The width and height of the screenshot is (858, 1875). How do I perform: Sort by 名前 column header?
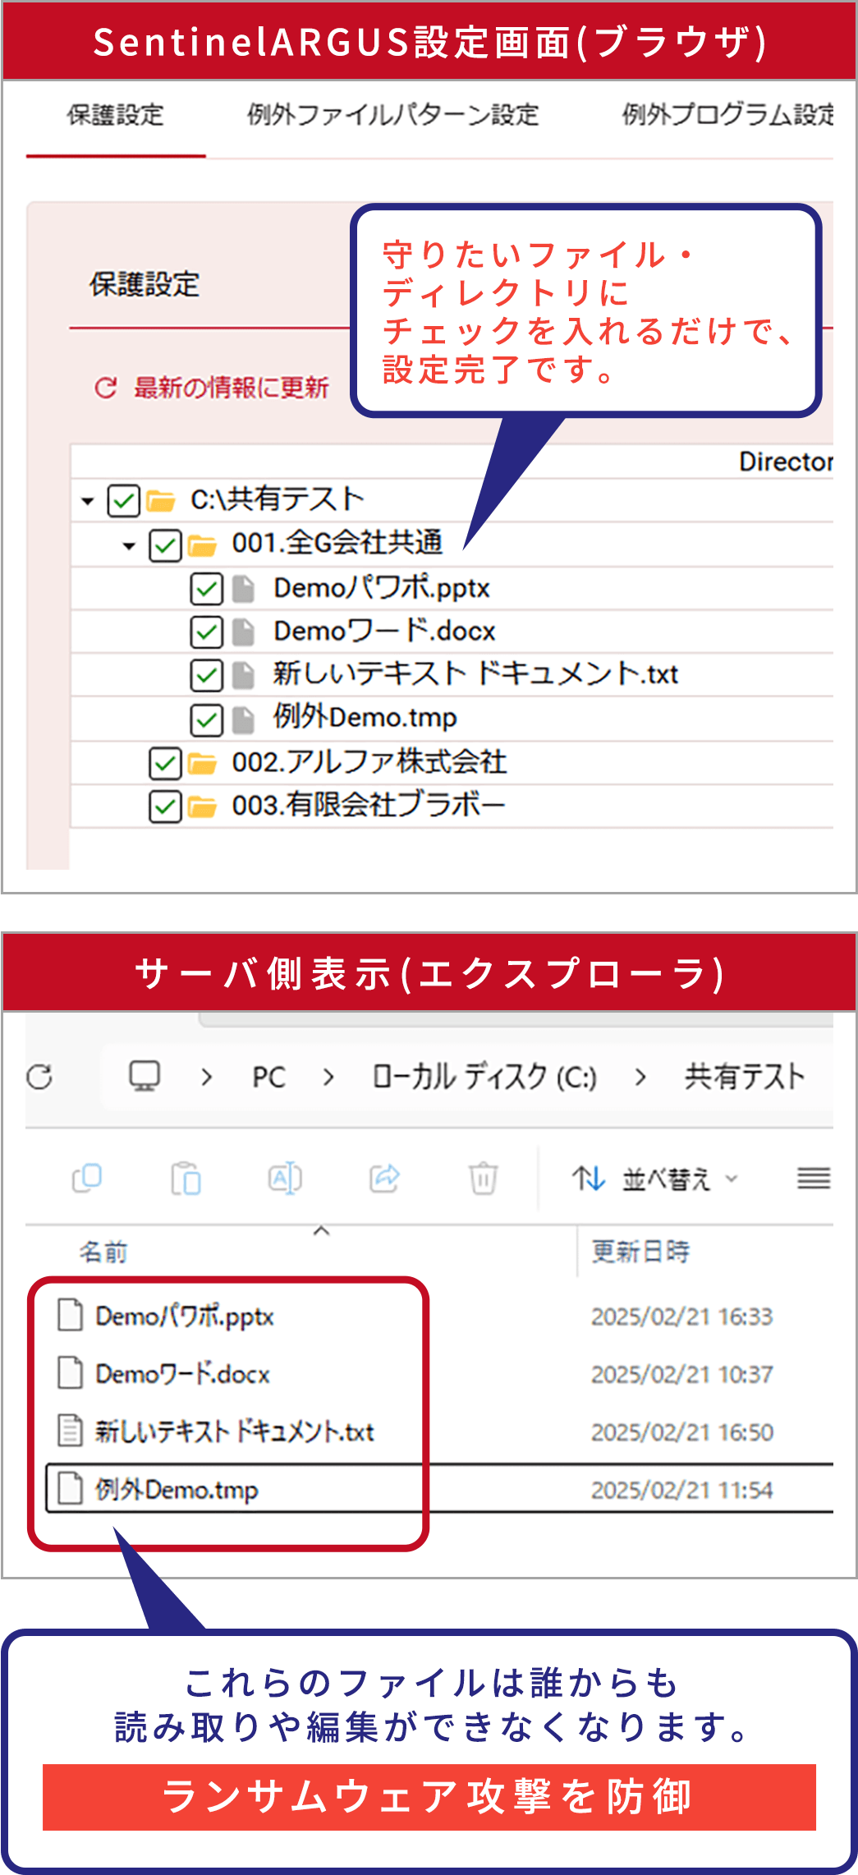(x=103, y=1252)
